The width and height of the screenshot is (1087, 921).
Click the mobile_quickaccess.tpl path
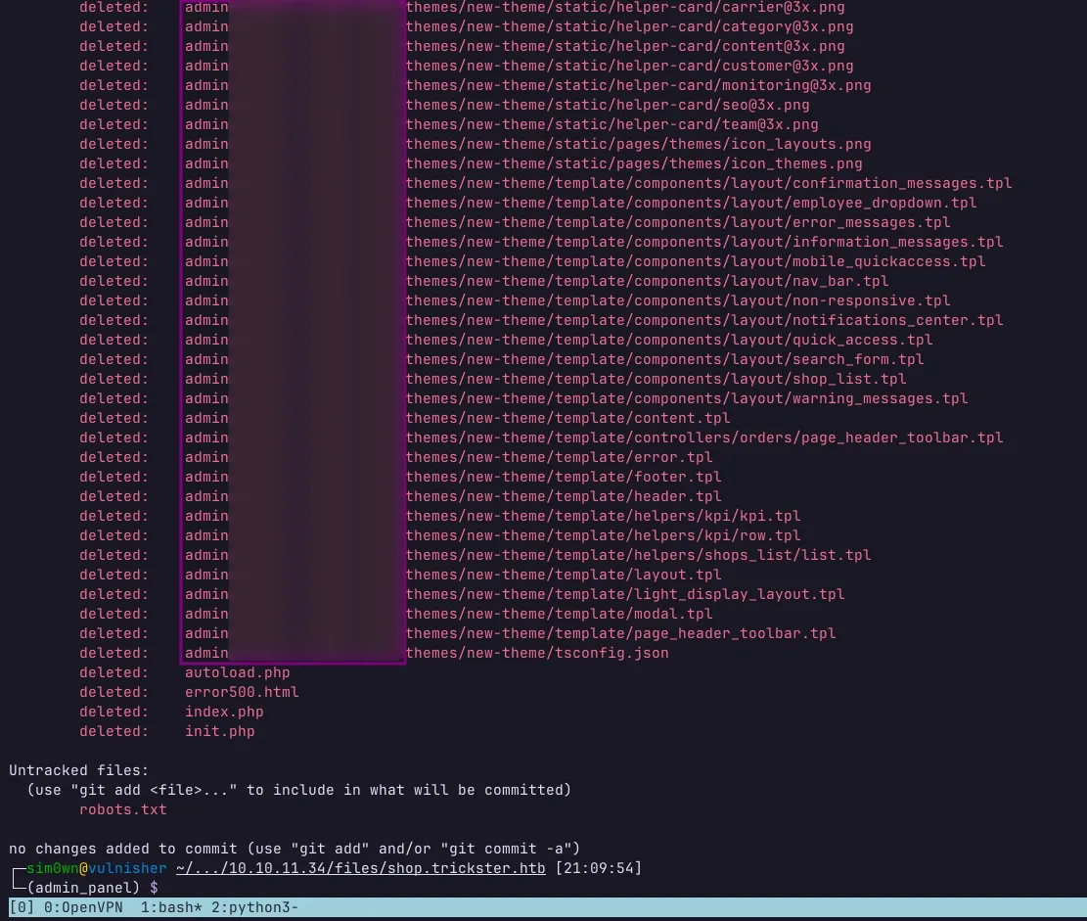click(696, 261)
